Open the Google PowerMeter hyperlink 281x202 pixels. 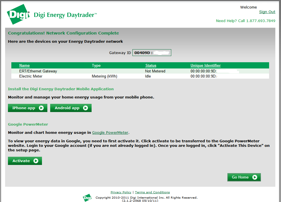110,132
